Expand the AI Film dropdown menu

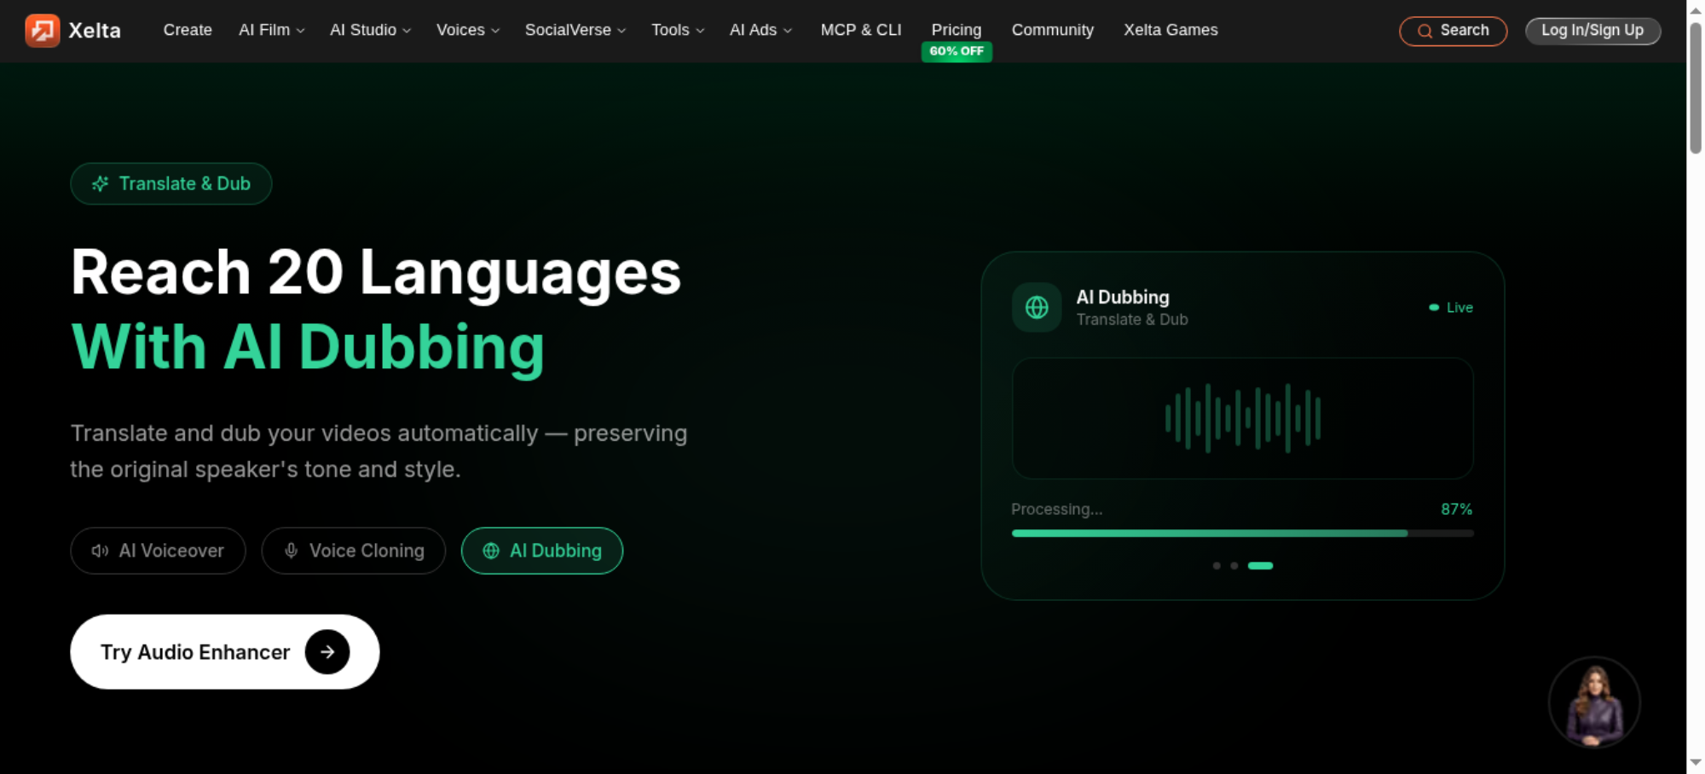tap(272, 31)
